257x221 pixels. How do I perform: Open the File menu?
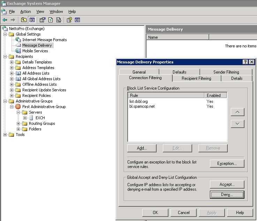[x=12, y=12]
